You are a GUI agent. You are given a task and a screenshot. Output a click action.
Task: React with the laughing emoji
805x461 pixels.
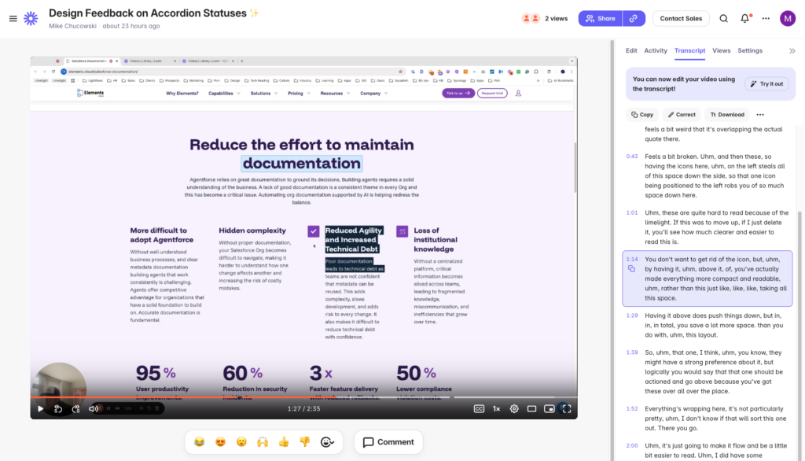199,442
